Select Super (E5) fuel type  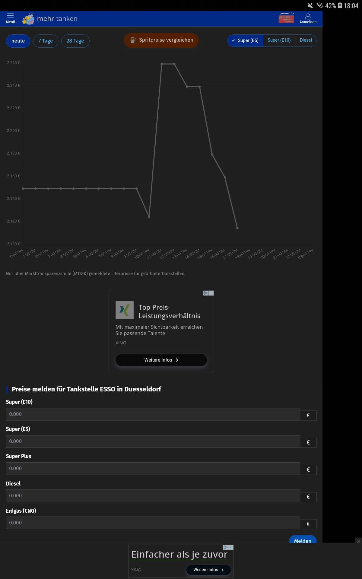[x=245, y=40]
